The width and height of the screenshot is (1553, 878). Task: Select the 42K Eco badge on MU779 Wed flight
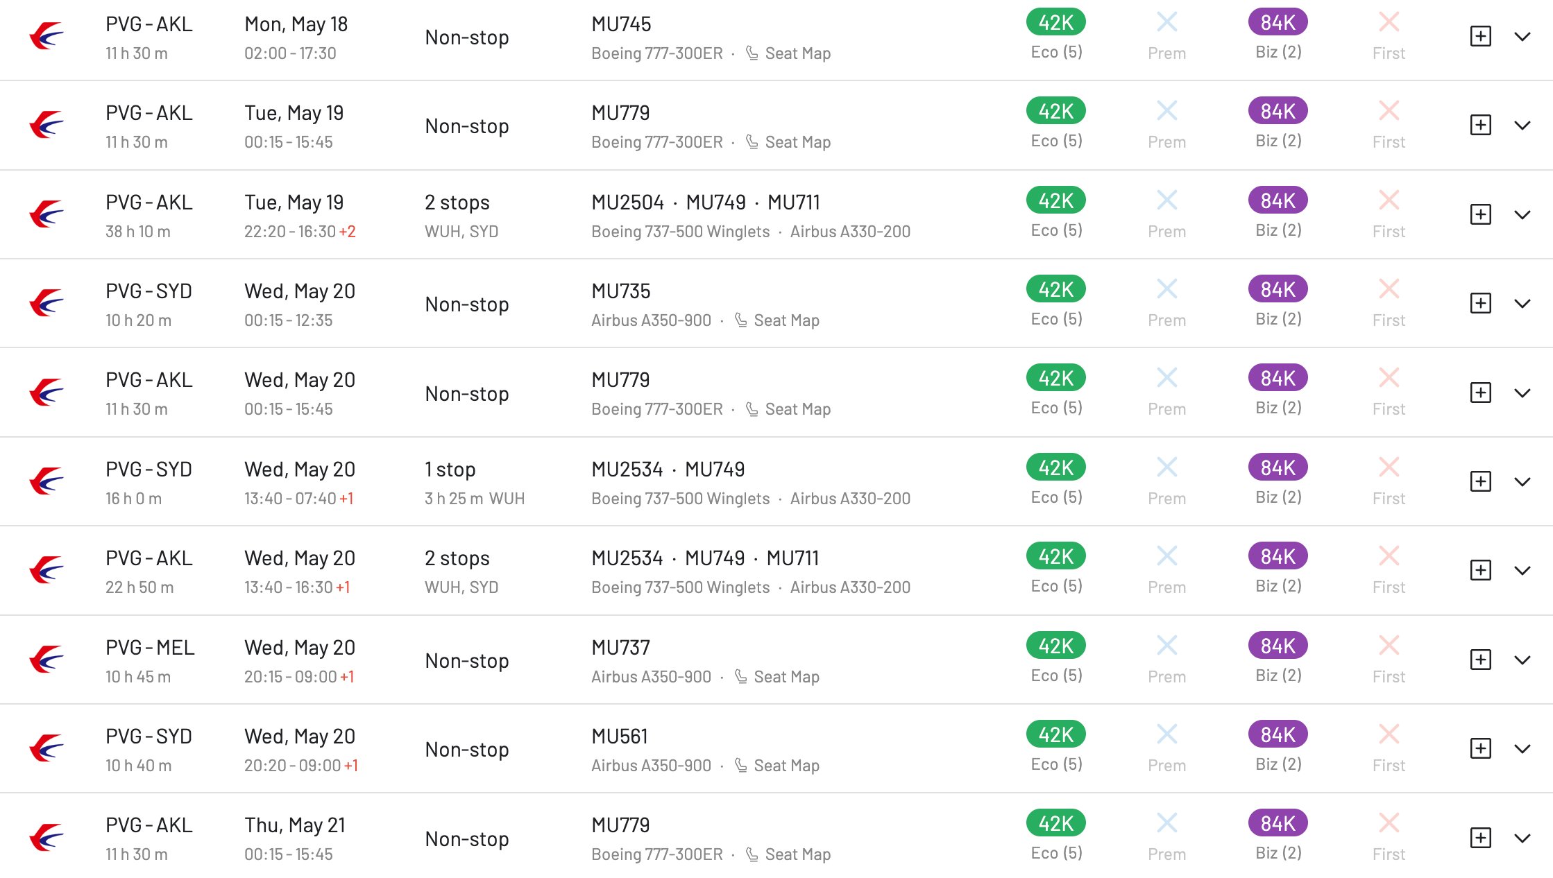coord(1055,377)
